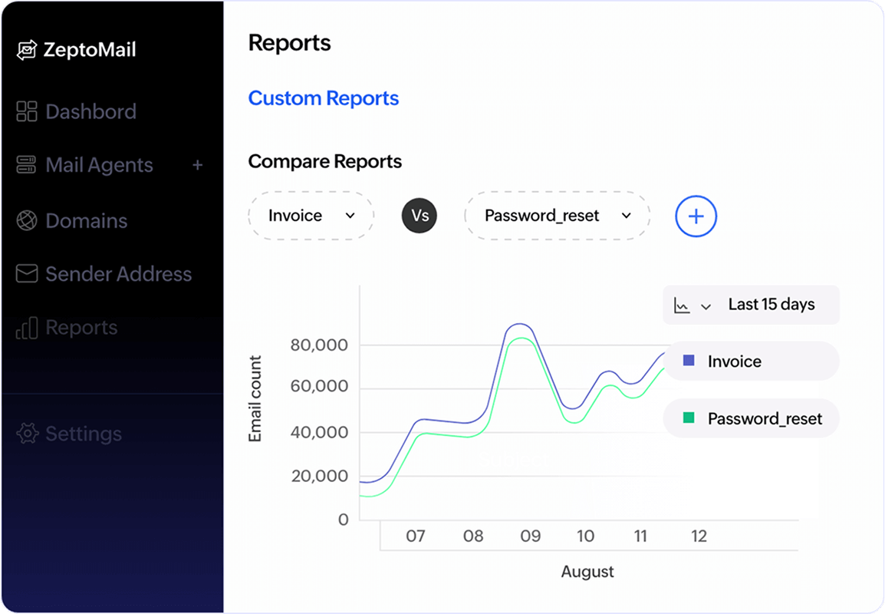Image resolution: width=885 pixels, height=614 pixels.
Task: Toggle Password_reset series in legend
Action: [752, 418]
